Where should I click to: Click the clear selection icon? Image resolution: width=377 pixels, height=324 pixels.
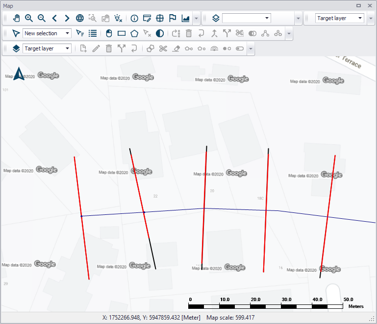pos(147,33)
